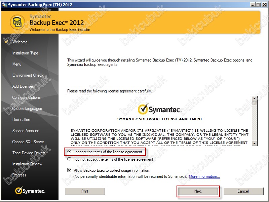
Task: Select the Choose SQL Server step
Action: coord(28,142)
